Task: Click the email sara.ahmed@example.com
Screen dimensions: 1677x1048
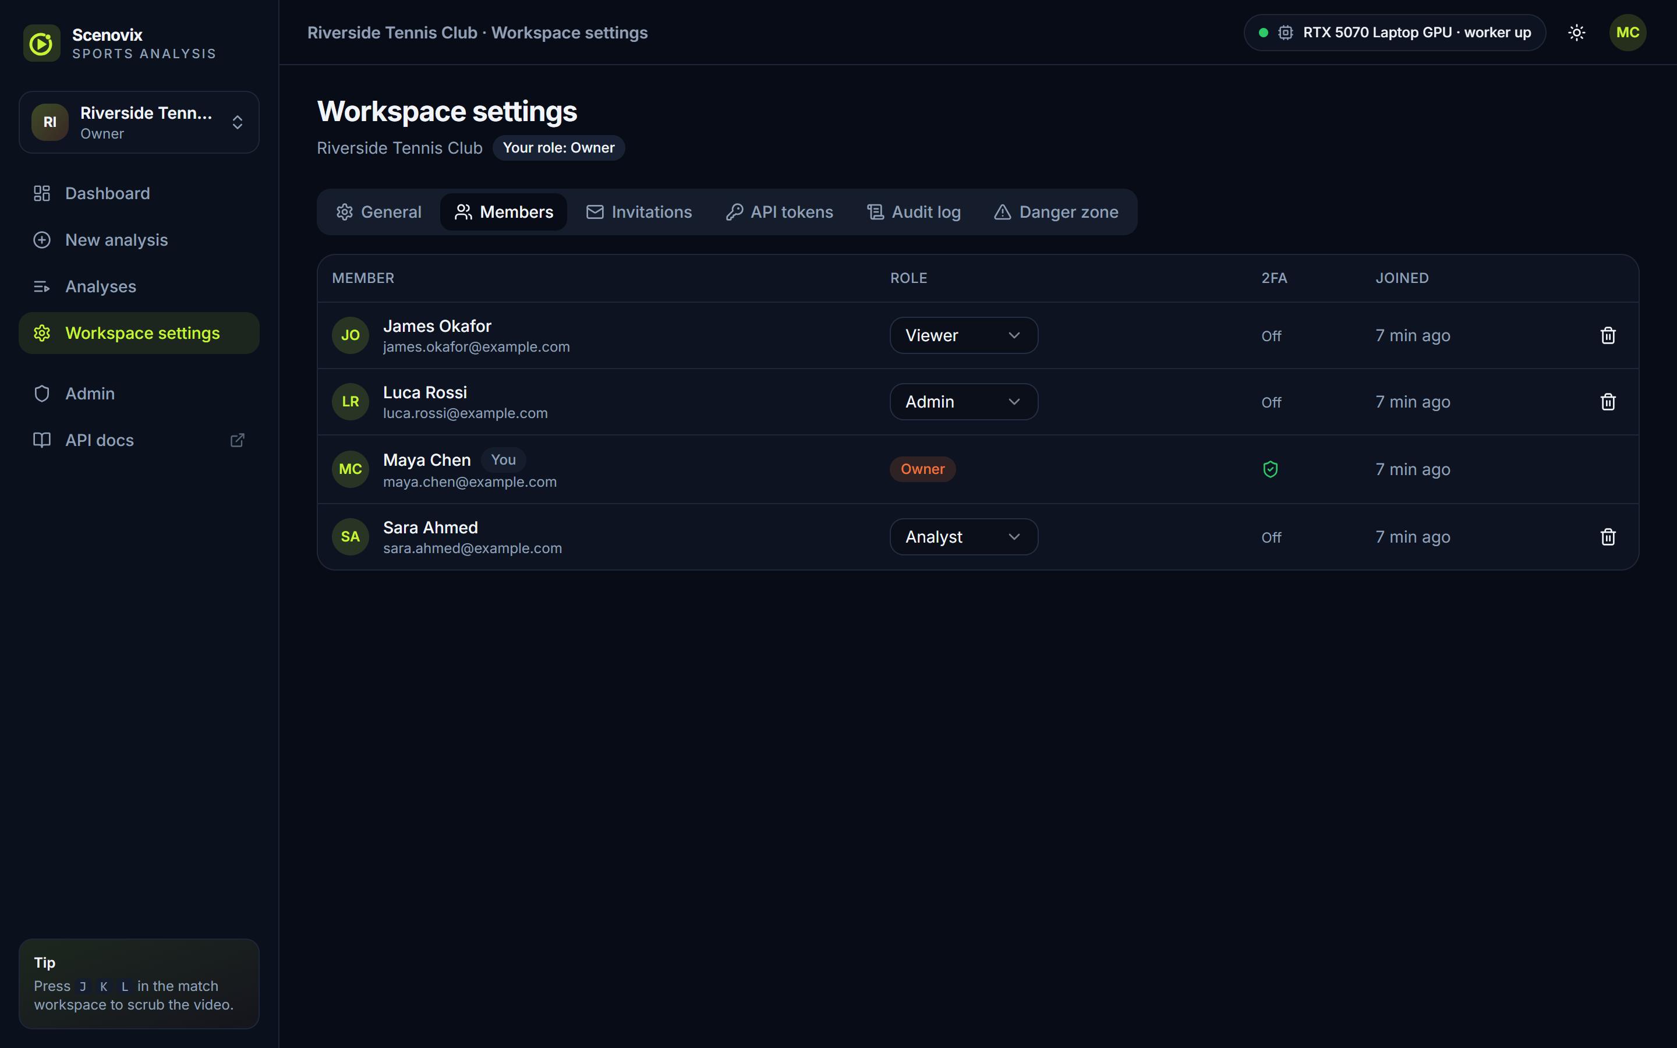Action: (x=472, y=548)
